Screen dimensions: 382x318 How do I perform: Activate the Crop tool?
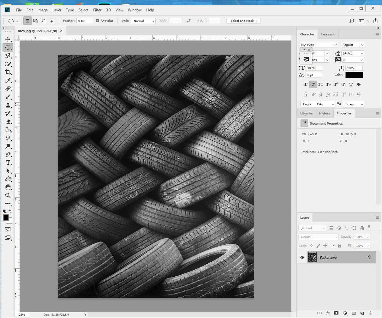(8, 72)
